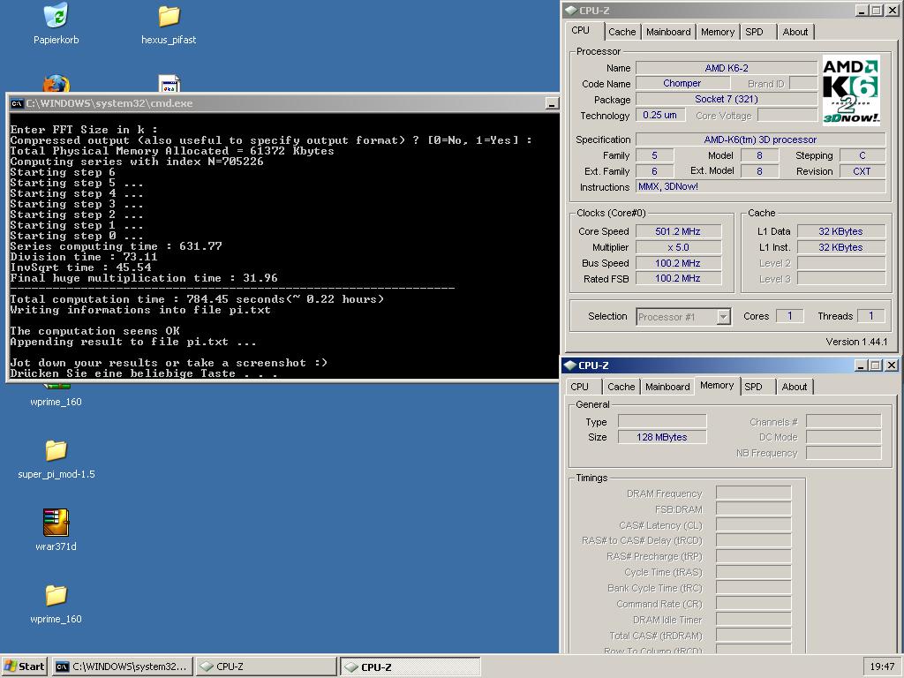This screenshot has height=678, width=904.
Task: Click the Technology value 0.25 um
Action: (660, 116)
